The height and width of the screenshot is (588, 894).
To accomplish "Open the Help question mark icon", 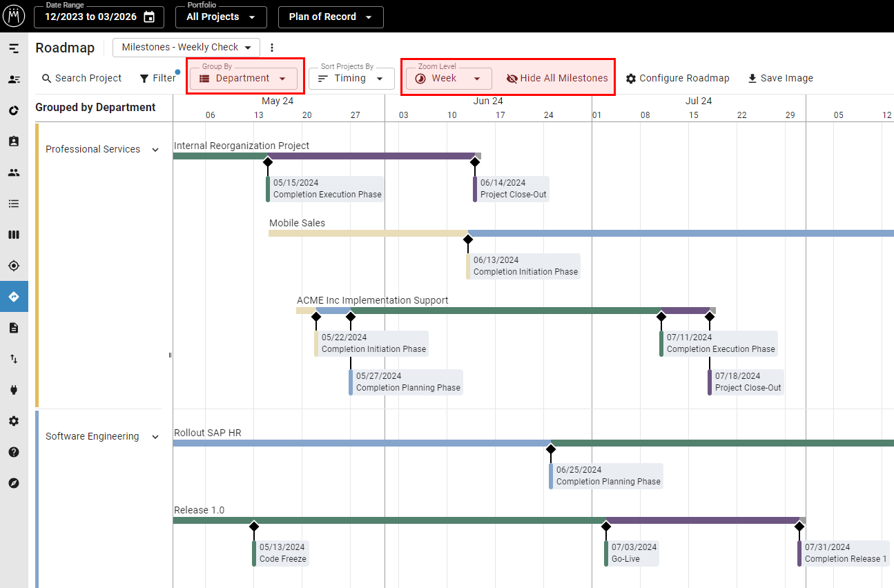I will click(x=14, y=451).
